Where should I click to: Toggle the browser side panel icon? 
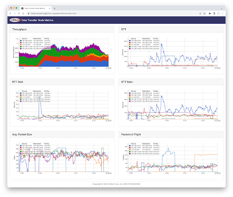pyautogui.click(x=214, y=13)
